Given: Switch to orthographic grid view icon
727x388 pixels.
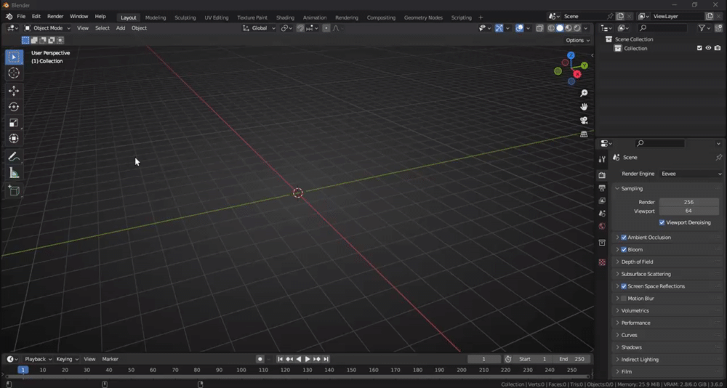Looking at the screenshot, I should (x=584, y=134).
